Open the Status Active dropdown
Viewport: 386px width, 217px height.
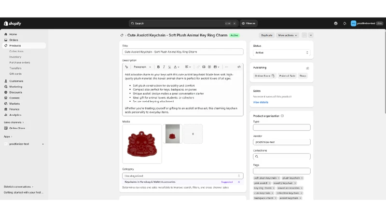282,53
